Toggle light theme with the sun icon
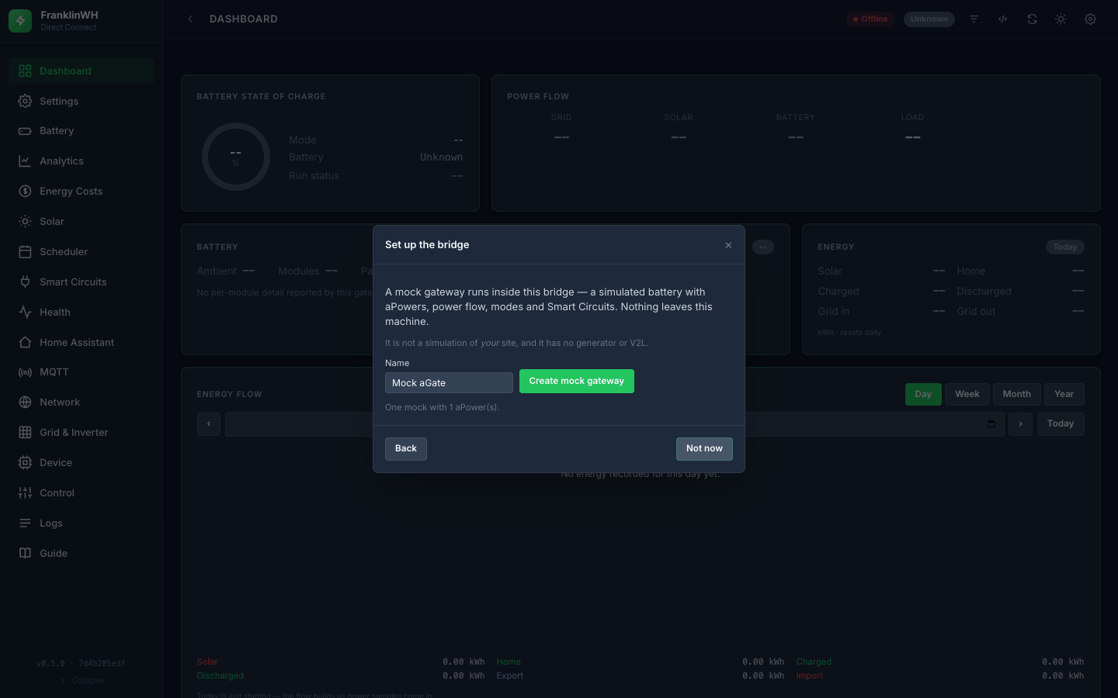Screen dimensions: 1118x698 tap(1061, 19)
